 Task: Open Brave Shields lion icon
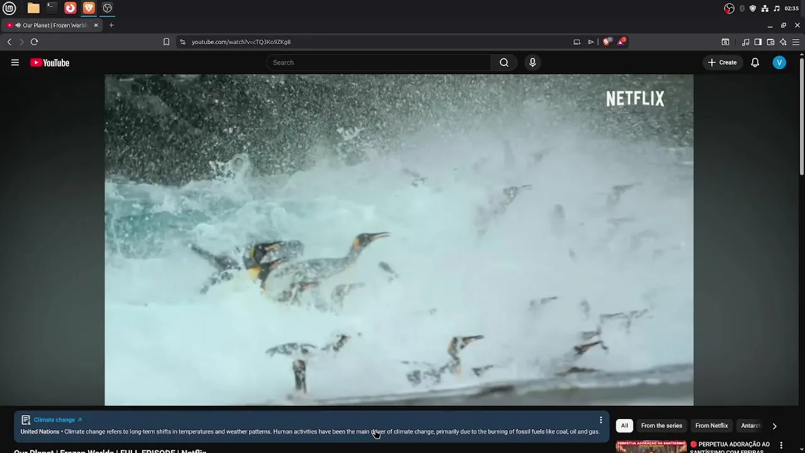point(607,42)
